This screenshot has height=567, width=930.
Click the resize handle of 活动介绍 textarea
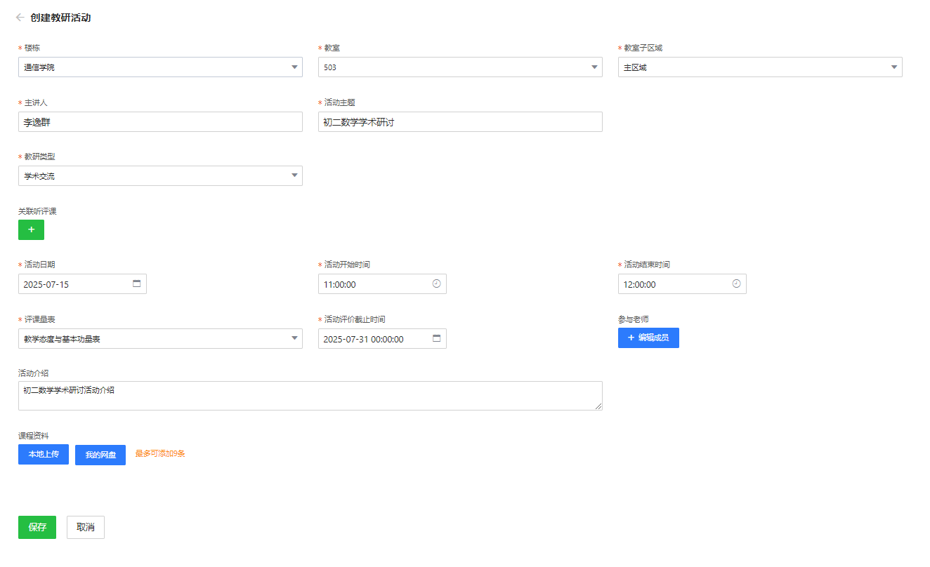point(598,406)
